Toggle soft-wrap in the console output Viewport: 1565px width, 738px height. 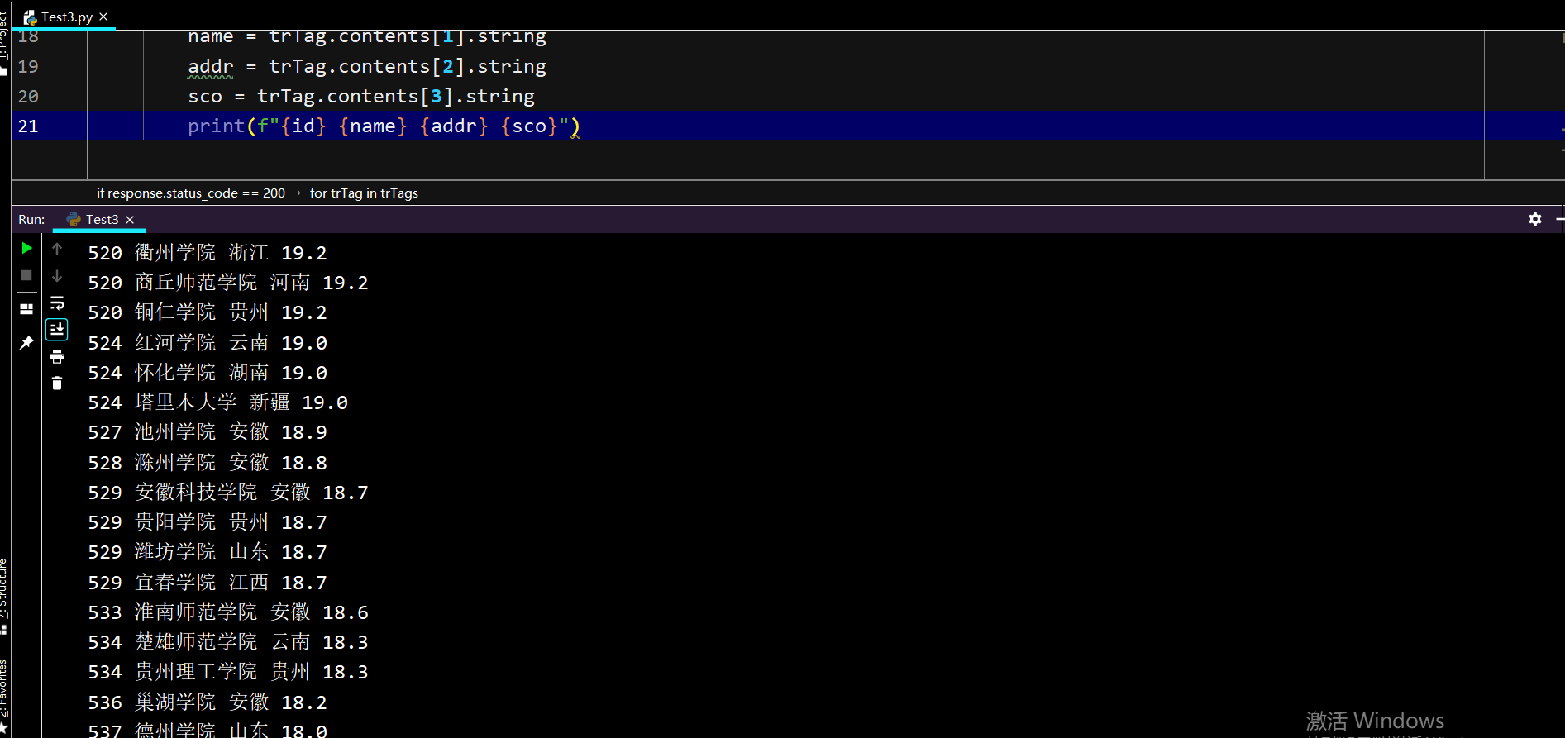point(57,302)
